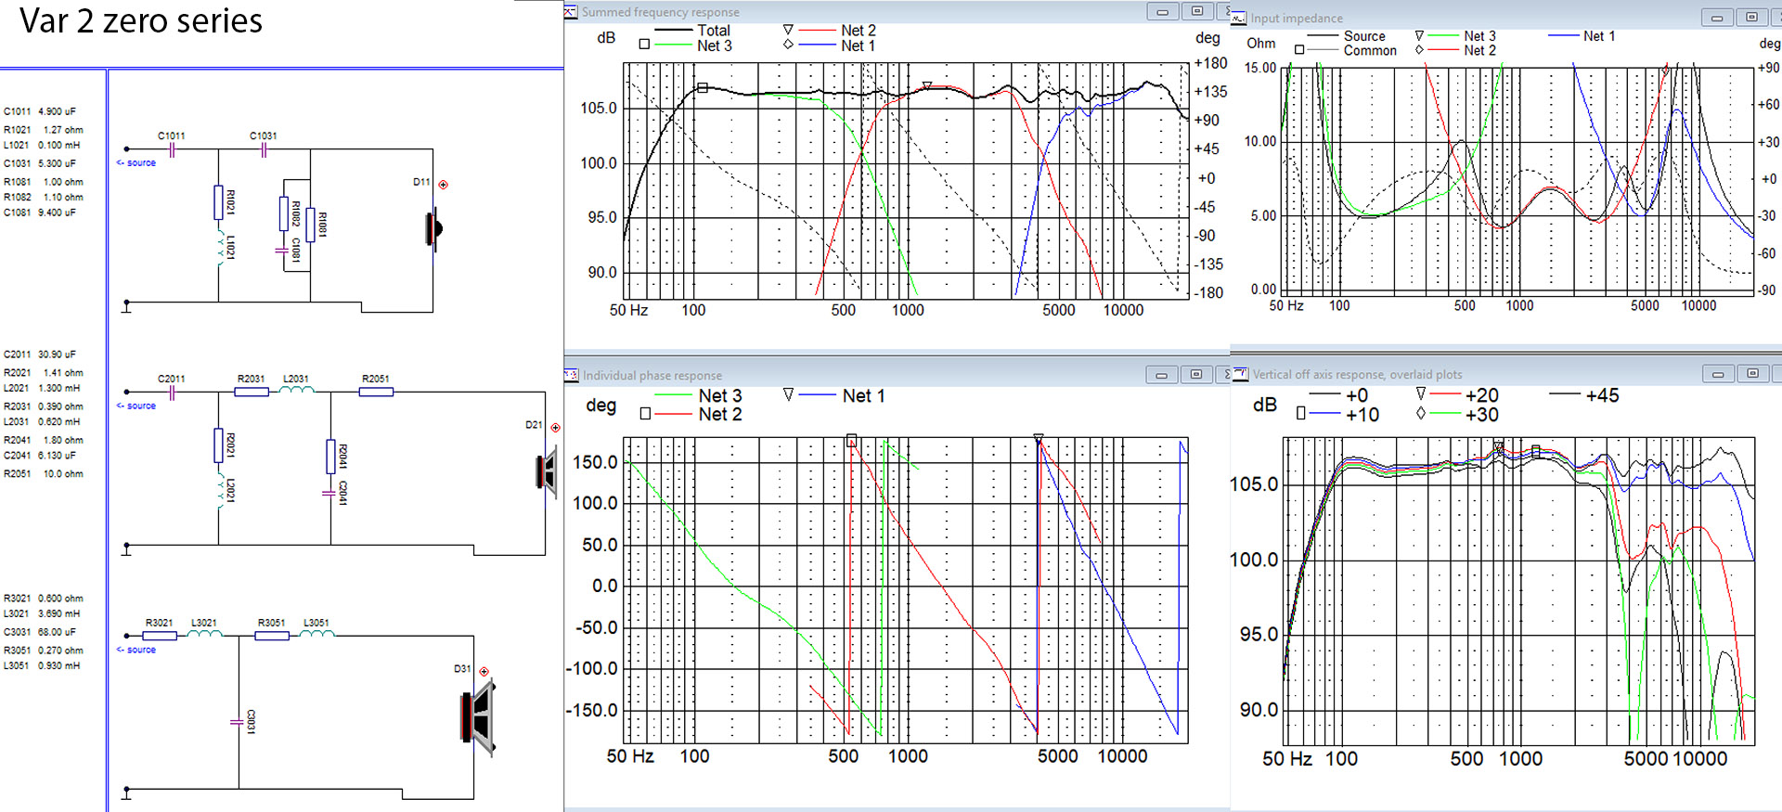Select inductor L3021 in the woofer circuit
Screen dimensions: 1782x812
204,635
